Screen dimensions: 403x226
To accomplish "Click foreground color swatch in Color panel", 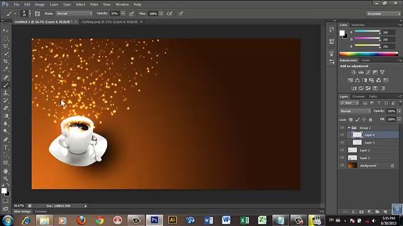I will pyautogui.click(x=342, y=33).
